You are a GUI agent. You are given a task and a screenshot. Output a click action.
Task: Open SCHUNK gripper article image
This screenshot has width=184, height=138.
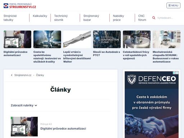coord(166,39)
